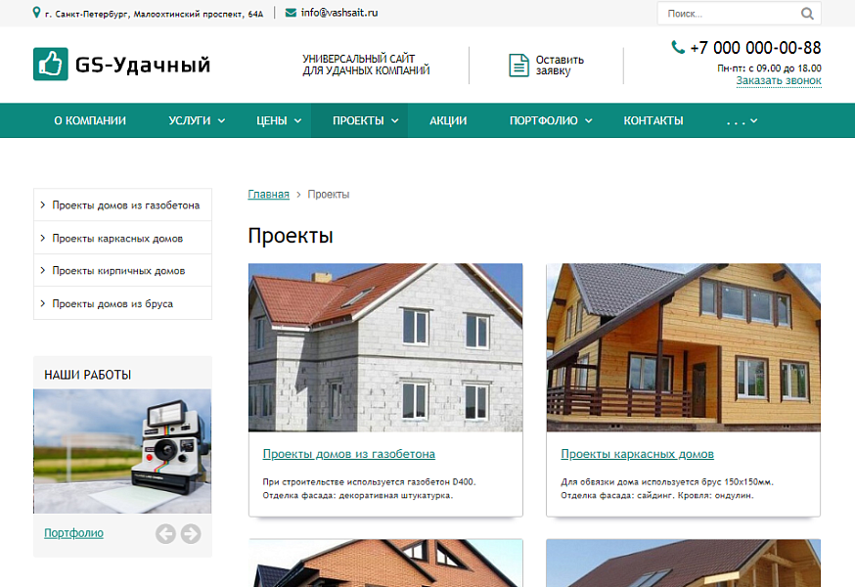Click the GS-Удачный thumbs-up logo

pyautogui.click(x=50, y=65)
